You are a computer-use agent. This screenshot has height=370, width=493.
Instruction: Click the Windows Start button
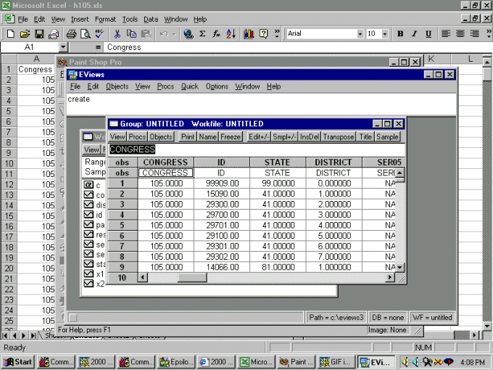tap(18, 361)
